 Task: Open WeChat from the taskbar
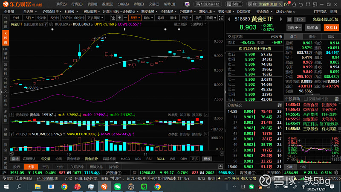[x=118, y=186]
